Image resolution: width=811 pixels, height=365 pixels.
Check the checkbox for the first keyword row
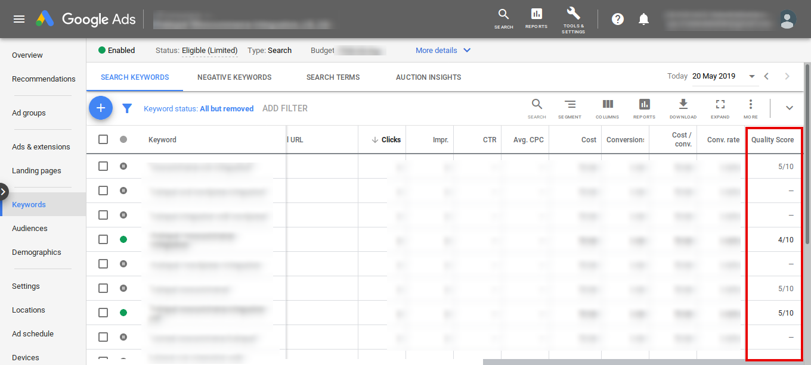[103, 167]
